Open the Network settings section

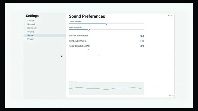tap(31, 24)
